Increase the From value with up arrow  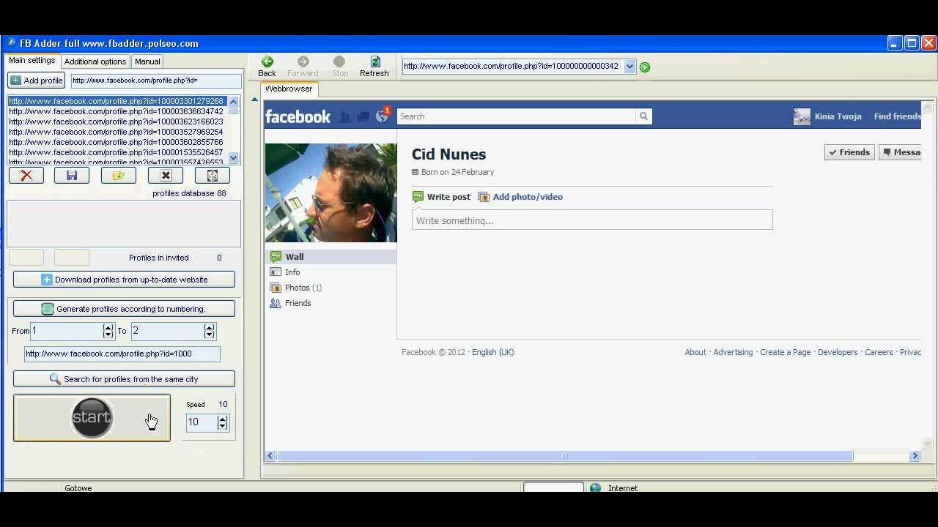108,327
